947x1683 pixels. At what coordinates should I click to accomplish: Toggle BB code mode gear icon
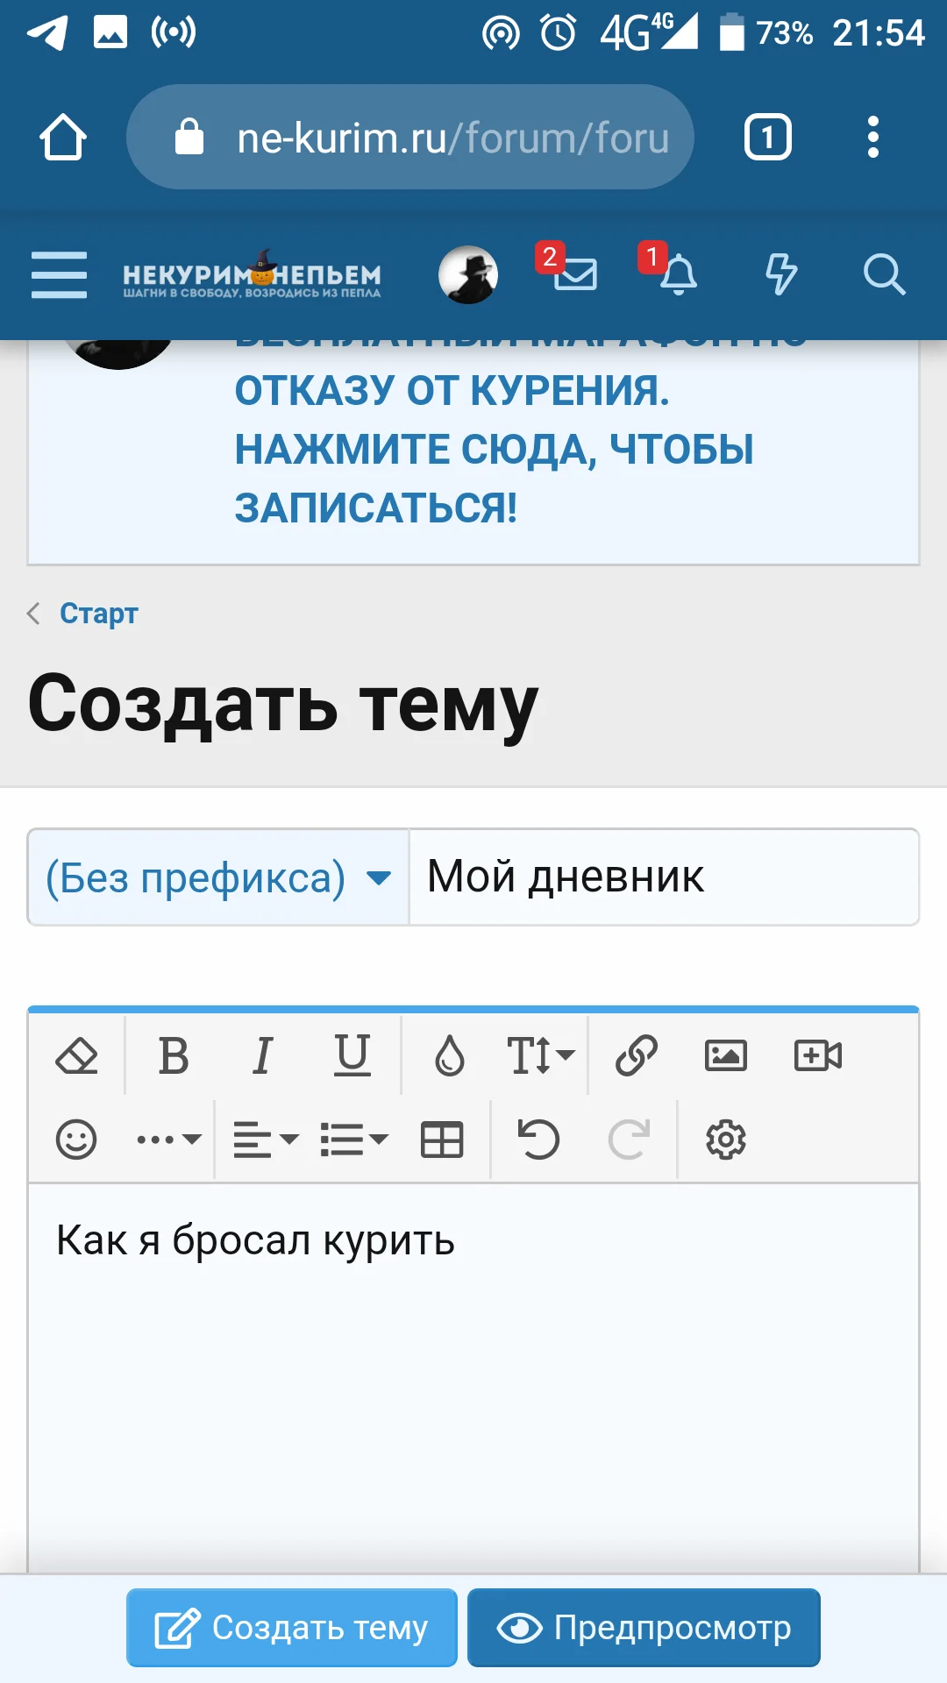pyautogui.click(x=726, y=1140)
